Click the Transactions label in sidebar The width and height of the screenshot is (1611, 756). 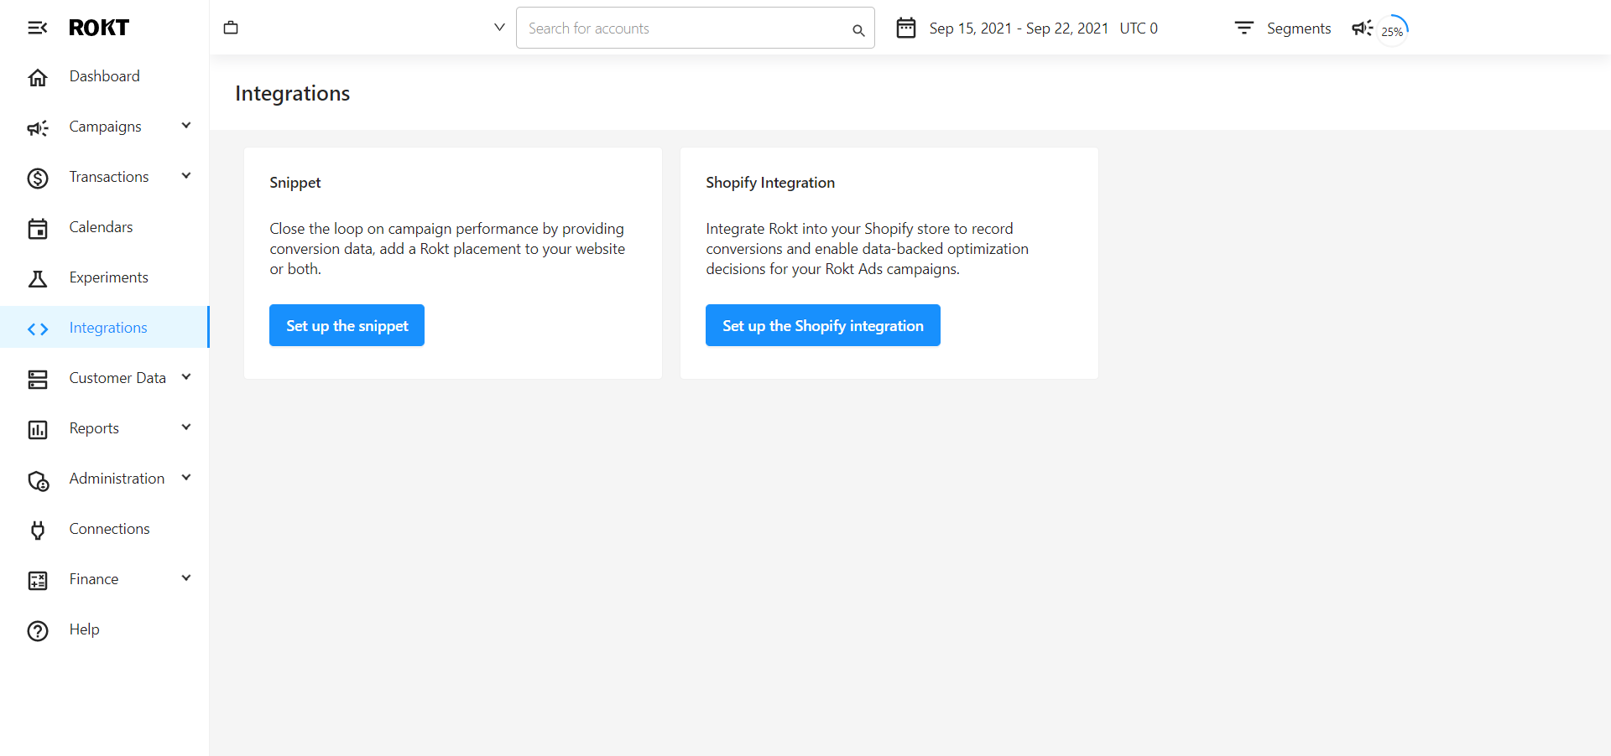tap(109, 177)
